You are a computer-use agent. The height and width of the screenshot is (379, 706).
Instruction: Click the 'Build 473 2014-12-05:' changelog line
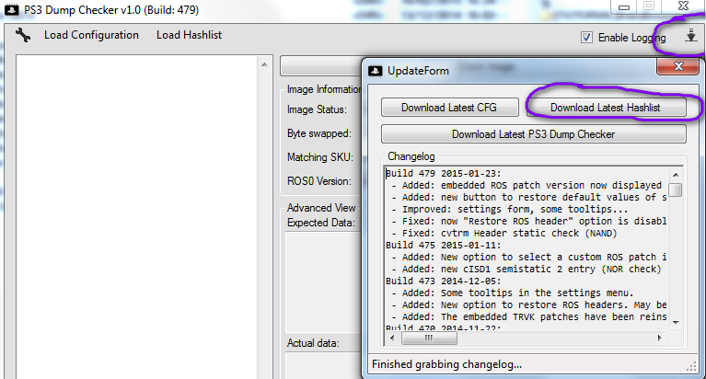[444, 281]
